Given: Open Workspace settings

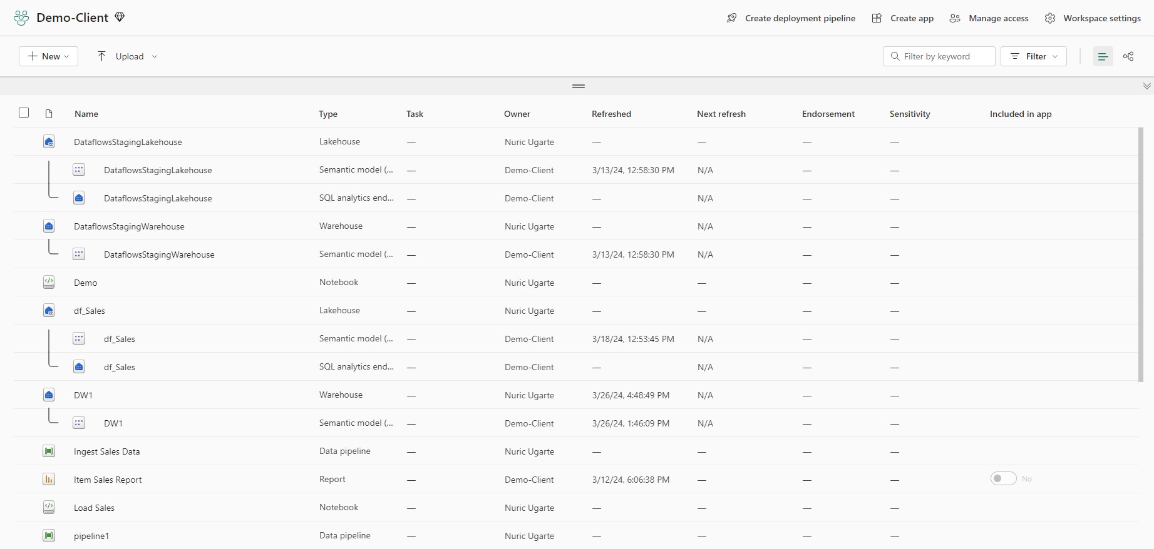Looking at the screenshot, I should 1093,18.
